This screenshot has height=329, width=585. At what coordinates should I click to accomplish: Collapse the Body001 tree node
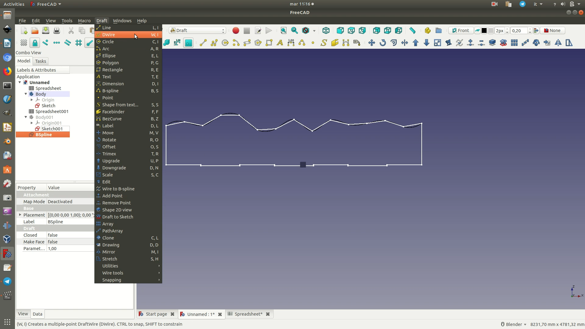pos(26,117)
